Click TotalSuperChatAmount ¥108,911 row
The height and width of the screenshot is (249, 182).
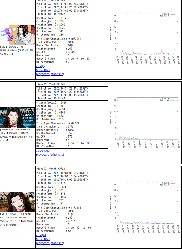click(x=58, y=39)
